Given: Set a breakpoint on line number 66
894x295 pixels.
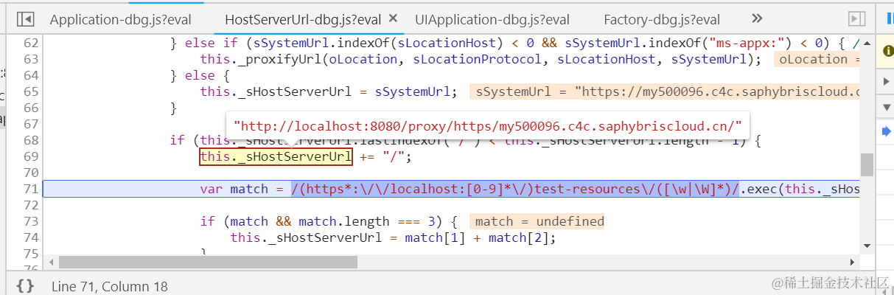Looking at the screenshot, I should coord(30,108).
